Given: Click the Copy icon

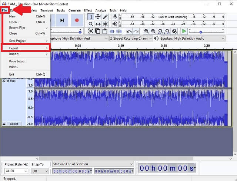Looking at the screenshot, I should click(x=98, y=31).
